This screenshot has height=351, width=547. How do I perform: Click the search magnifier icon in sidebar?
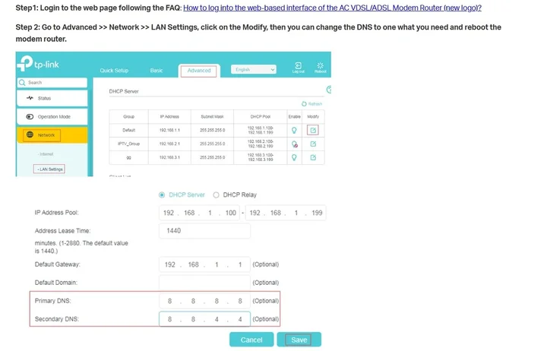(x=21, y=82)
